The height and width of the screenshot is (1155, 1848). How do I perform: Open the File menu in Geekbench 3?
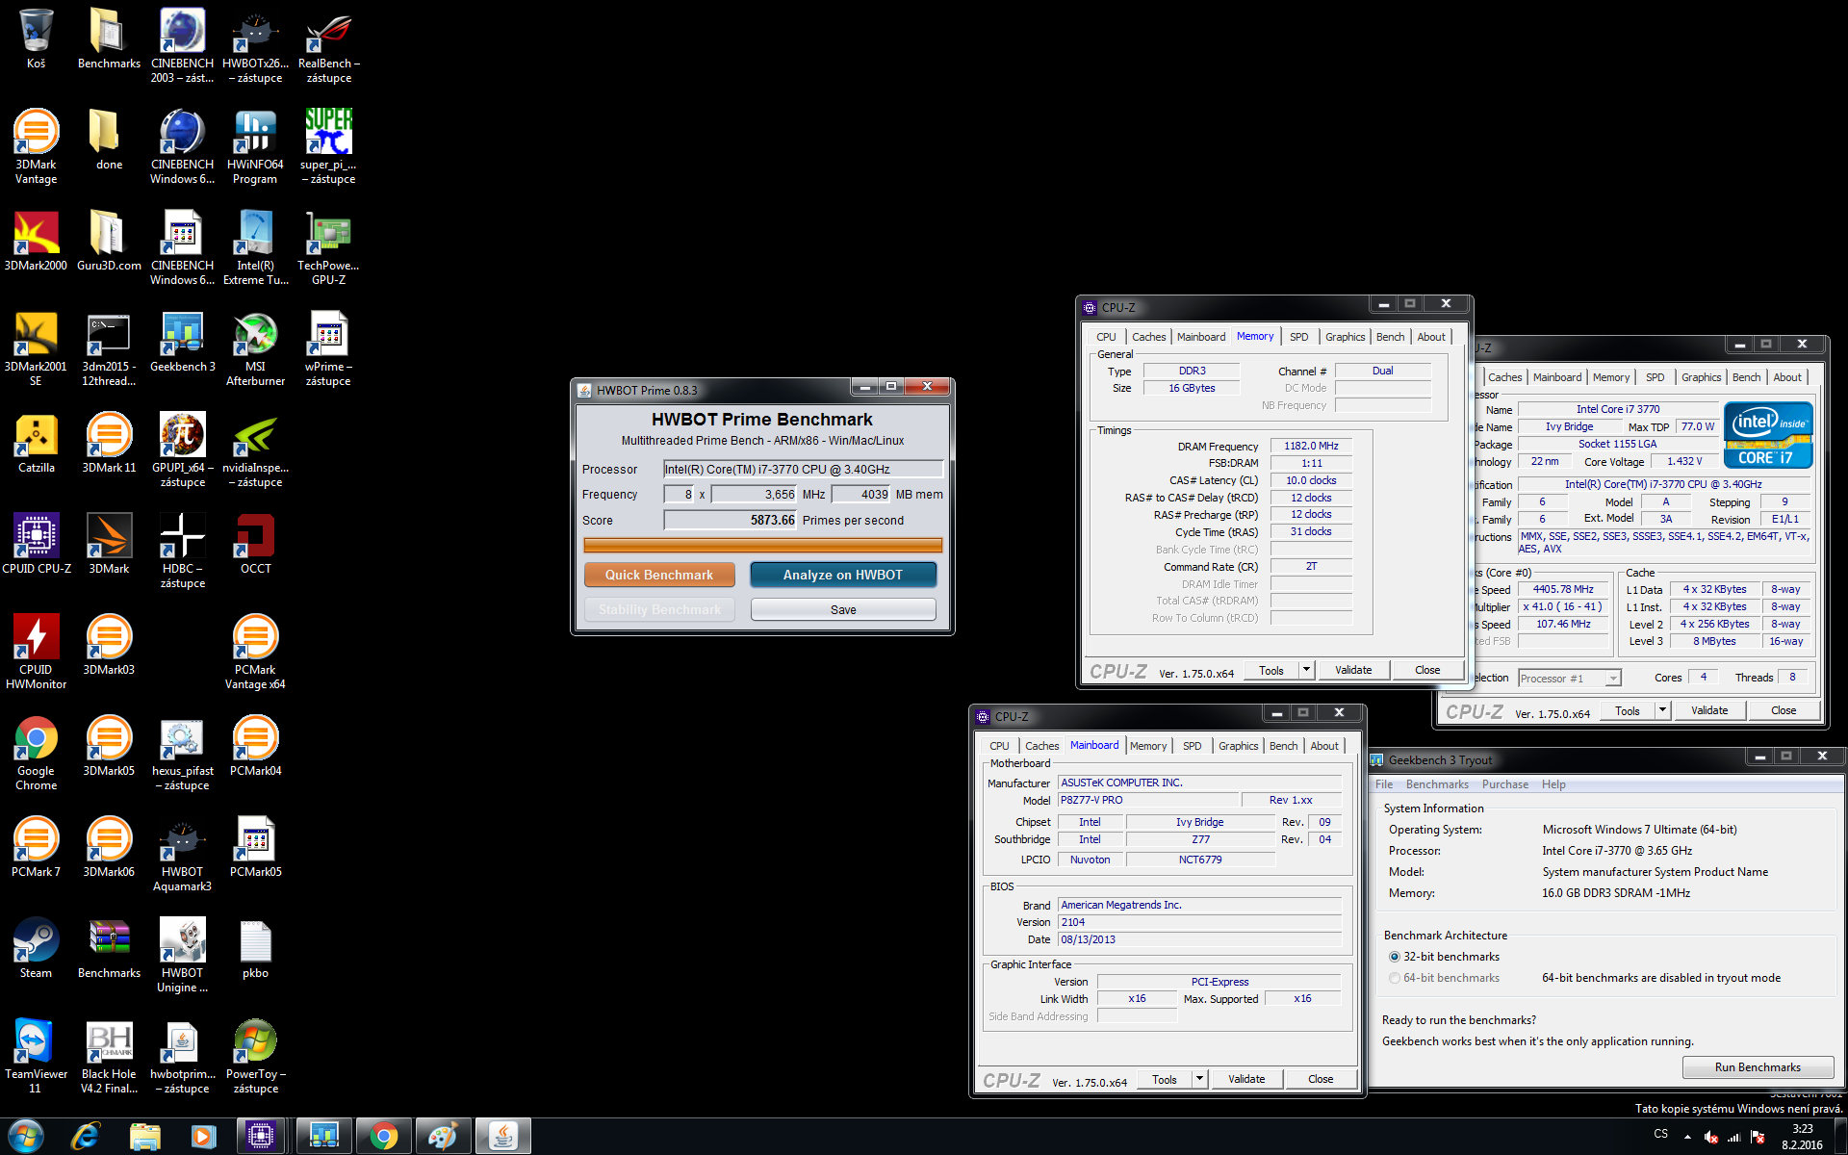coord(1384,784)
